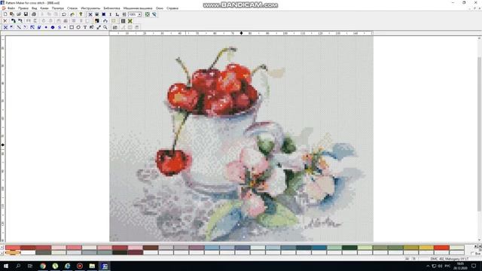Image resolution: width=482 pixels, height=271 pixels.
Task: Pick the tan swatch in second palette row
Action: [x=13, y=253]
